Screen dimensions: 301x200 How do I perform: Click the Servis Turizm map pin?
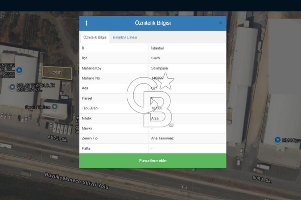click(55, 106)
